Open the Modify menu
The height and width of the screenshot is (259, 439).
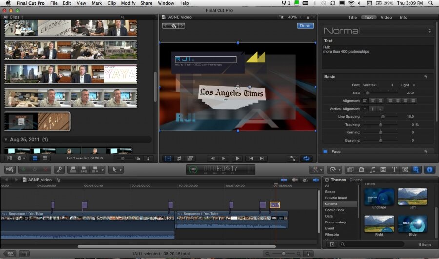(x=128, y=3)
